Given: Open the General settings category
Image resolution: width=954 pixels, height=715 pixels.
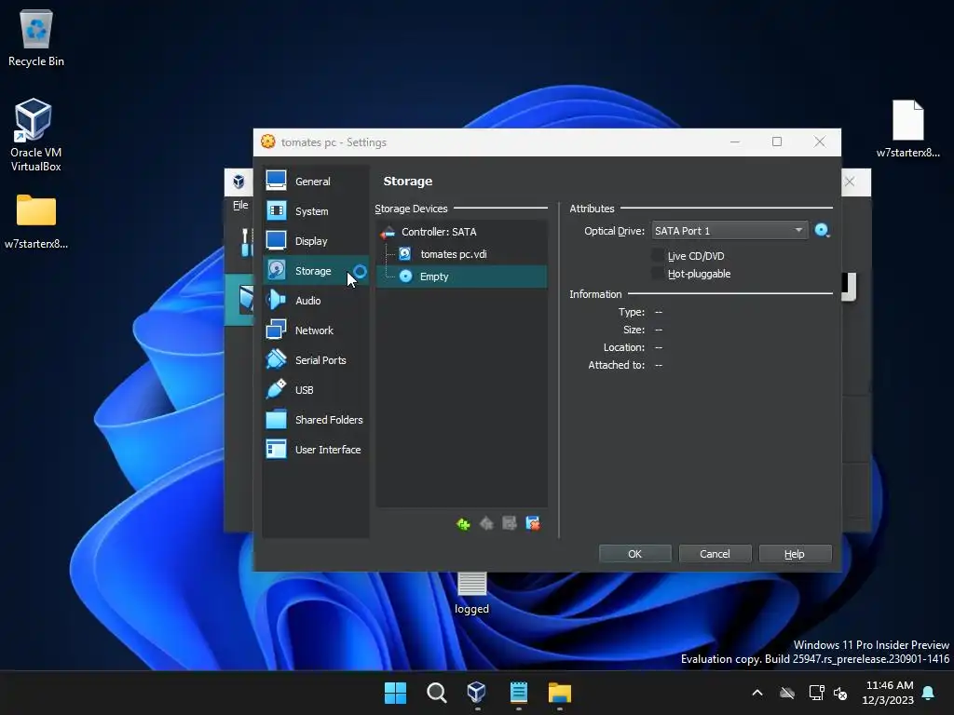Looking at the screenshot, I should click(x=315, y=182).
